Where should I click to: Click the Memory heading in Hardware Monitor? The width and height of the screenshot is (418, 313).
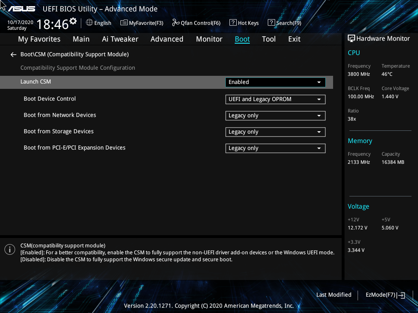point(360,141)
